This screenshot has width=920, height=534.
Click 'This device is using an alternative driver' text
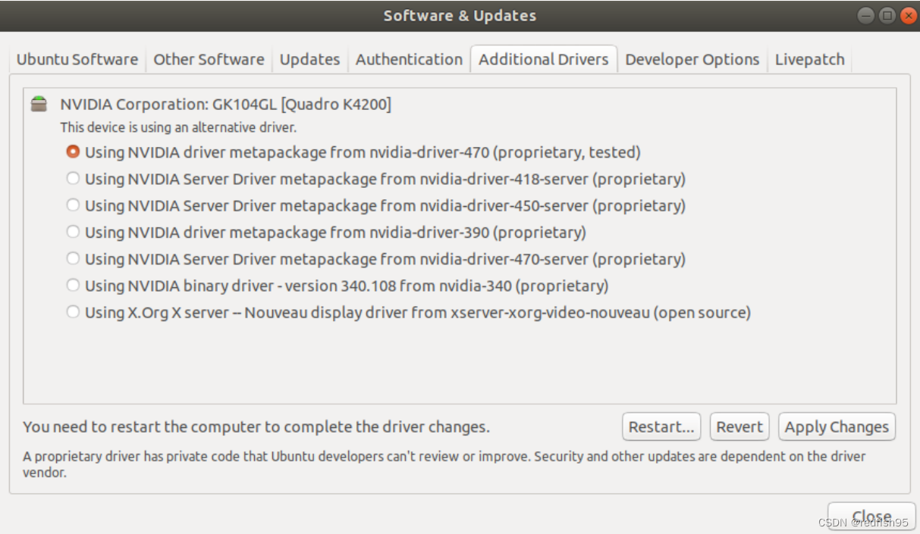pyautogui.click(x=178, y=128)
